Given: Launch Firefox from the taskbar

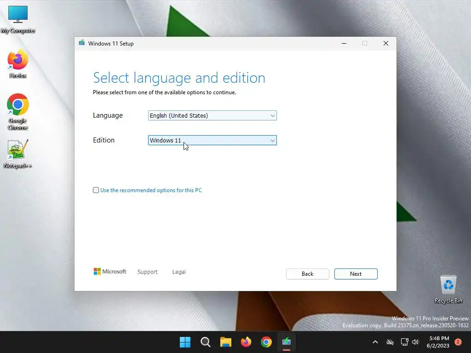Looking at the screenshot, I should [246, 342].
